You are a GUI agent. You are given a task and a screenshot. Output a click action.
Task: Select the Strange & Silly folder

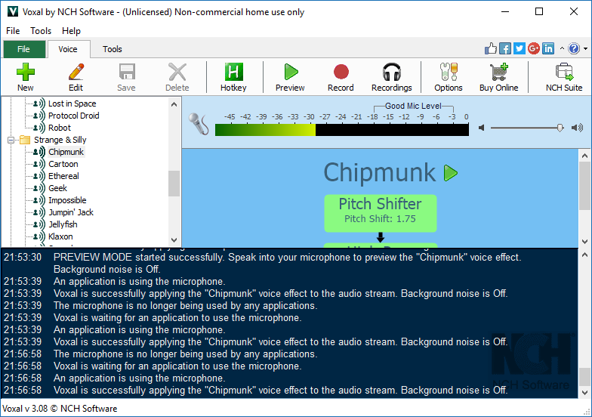point(60,140)
